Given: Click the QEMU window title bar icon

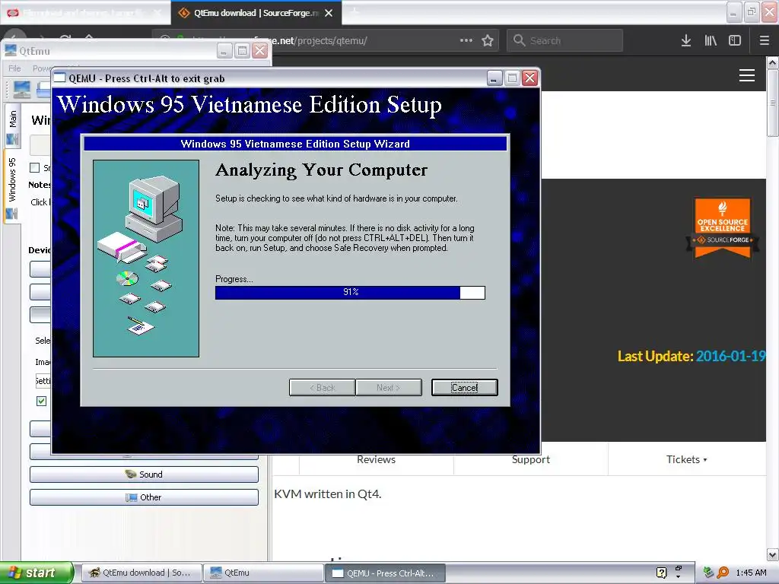Looking at the screenshot, I should coord(59,78).
